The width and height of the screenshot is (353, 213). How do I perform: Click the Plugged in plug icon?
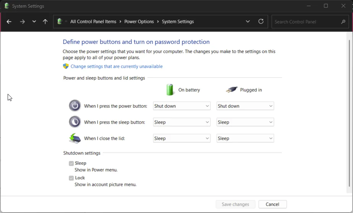pos(232,90)
